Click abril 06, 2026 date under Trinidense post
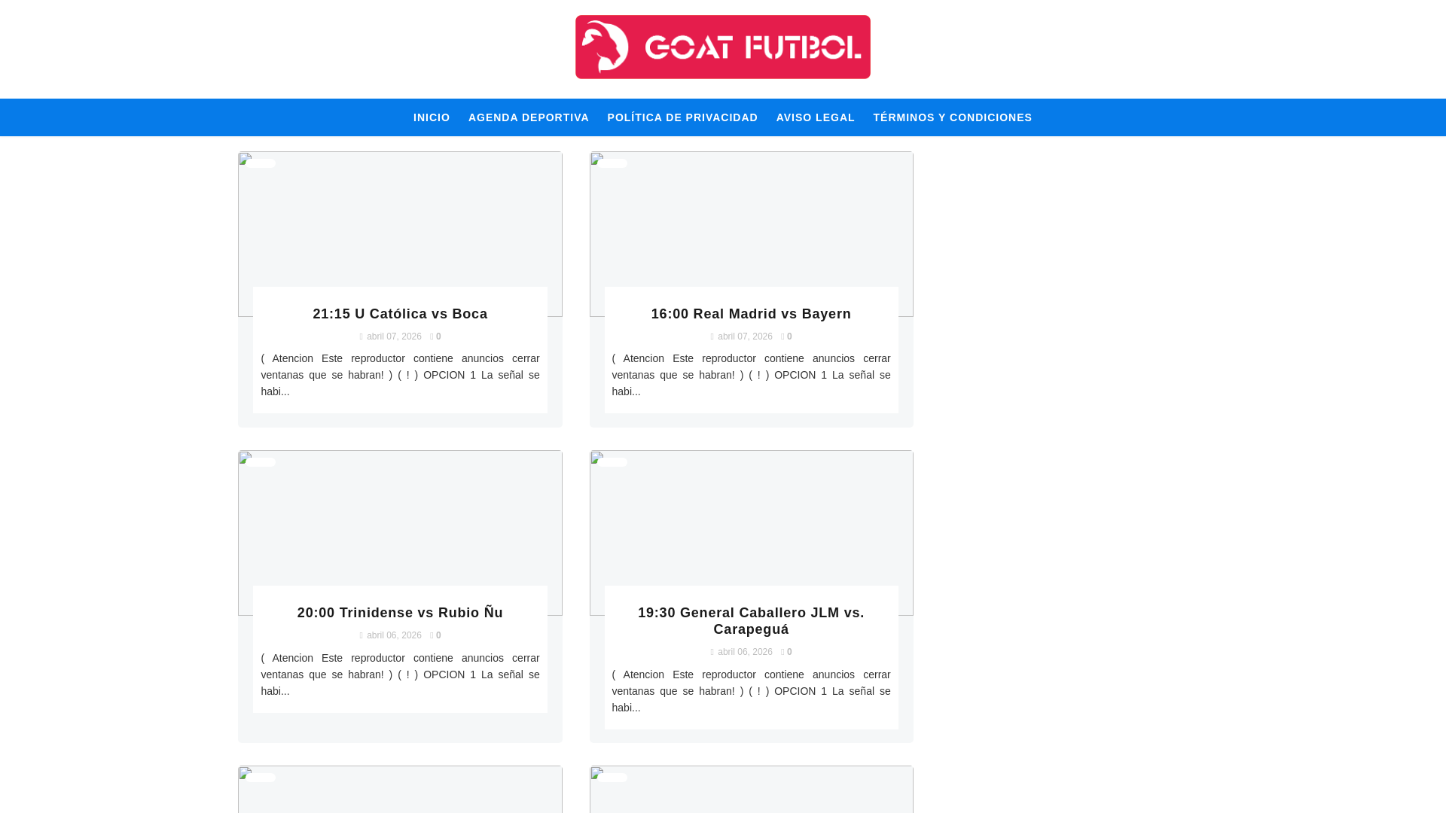Screen dimensions: 1446x813 point(394,635)
